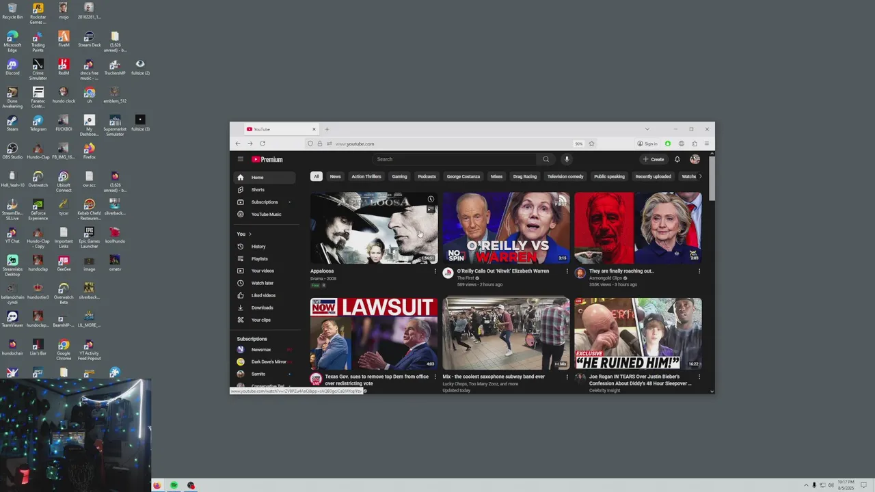The image size is (875, 492).
Task: Open YouTube Music in sidebar
Action: pos(266,215)
